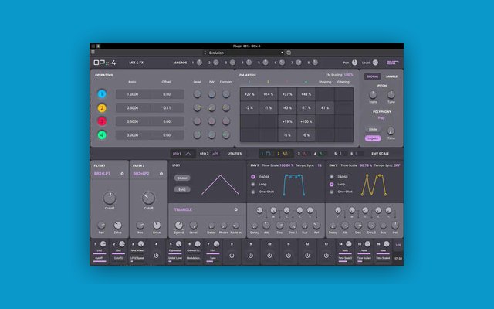Open the hamburger menu icon
494x309 pixels.
[93, 52]
